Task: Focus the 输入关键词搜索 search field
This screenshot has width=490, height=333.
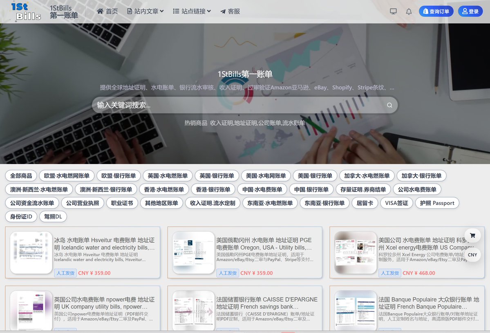Action: click(x=245, y=105)
